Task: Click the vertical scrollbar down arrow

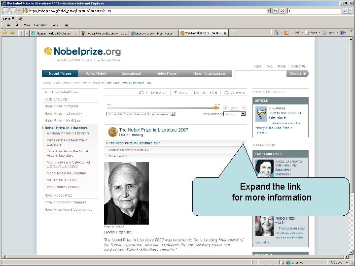Action: click(x=351, y=252)
